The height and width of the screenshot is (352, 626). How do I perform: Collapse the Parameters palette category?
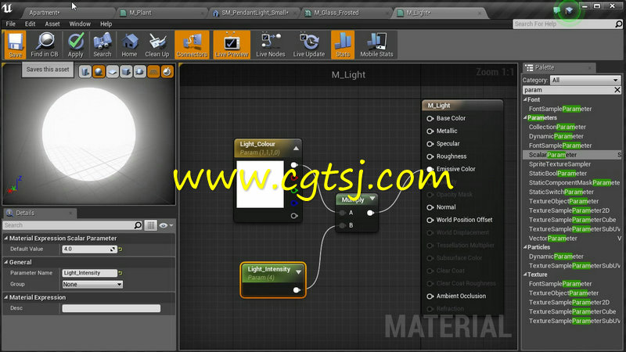pos(525,118)
